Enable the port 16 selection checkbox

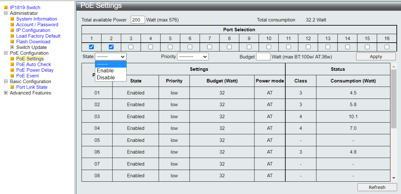[387, 47]
